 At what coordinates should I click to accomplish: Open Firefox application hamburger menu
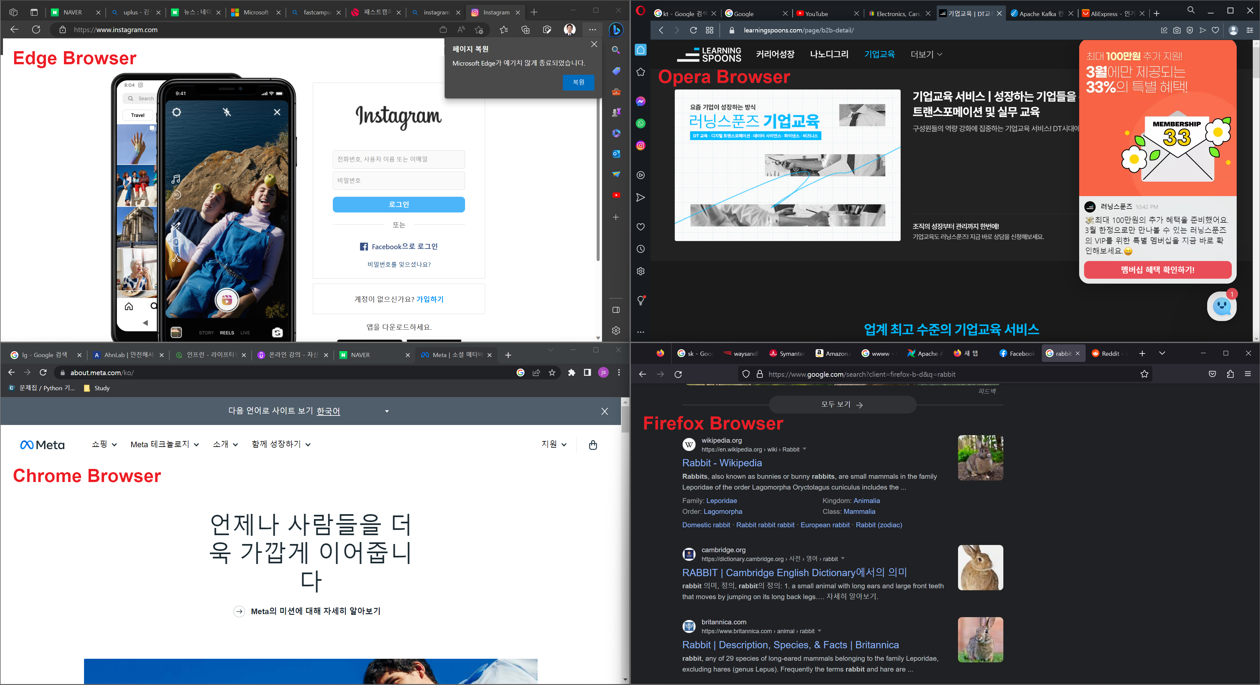tap(1248, 374)
